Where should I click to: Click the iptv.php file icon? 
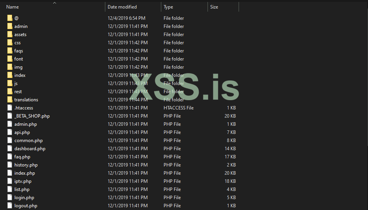tap(10, 181)
